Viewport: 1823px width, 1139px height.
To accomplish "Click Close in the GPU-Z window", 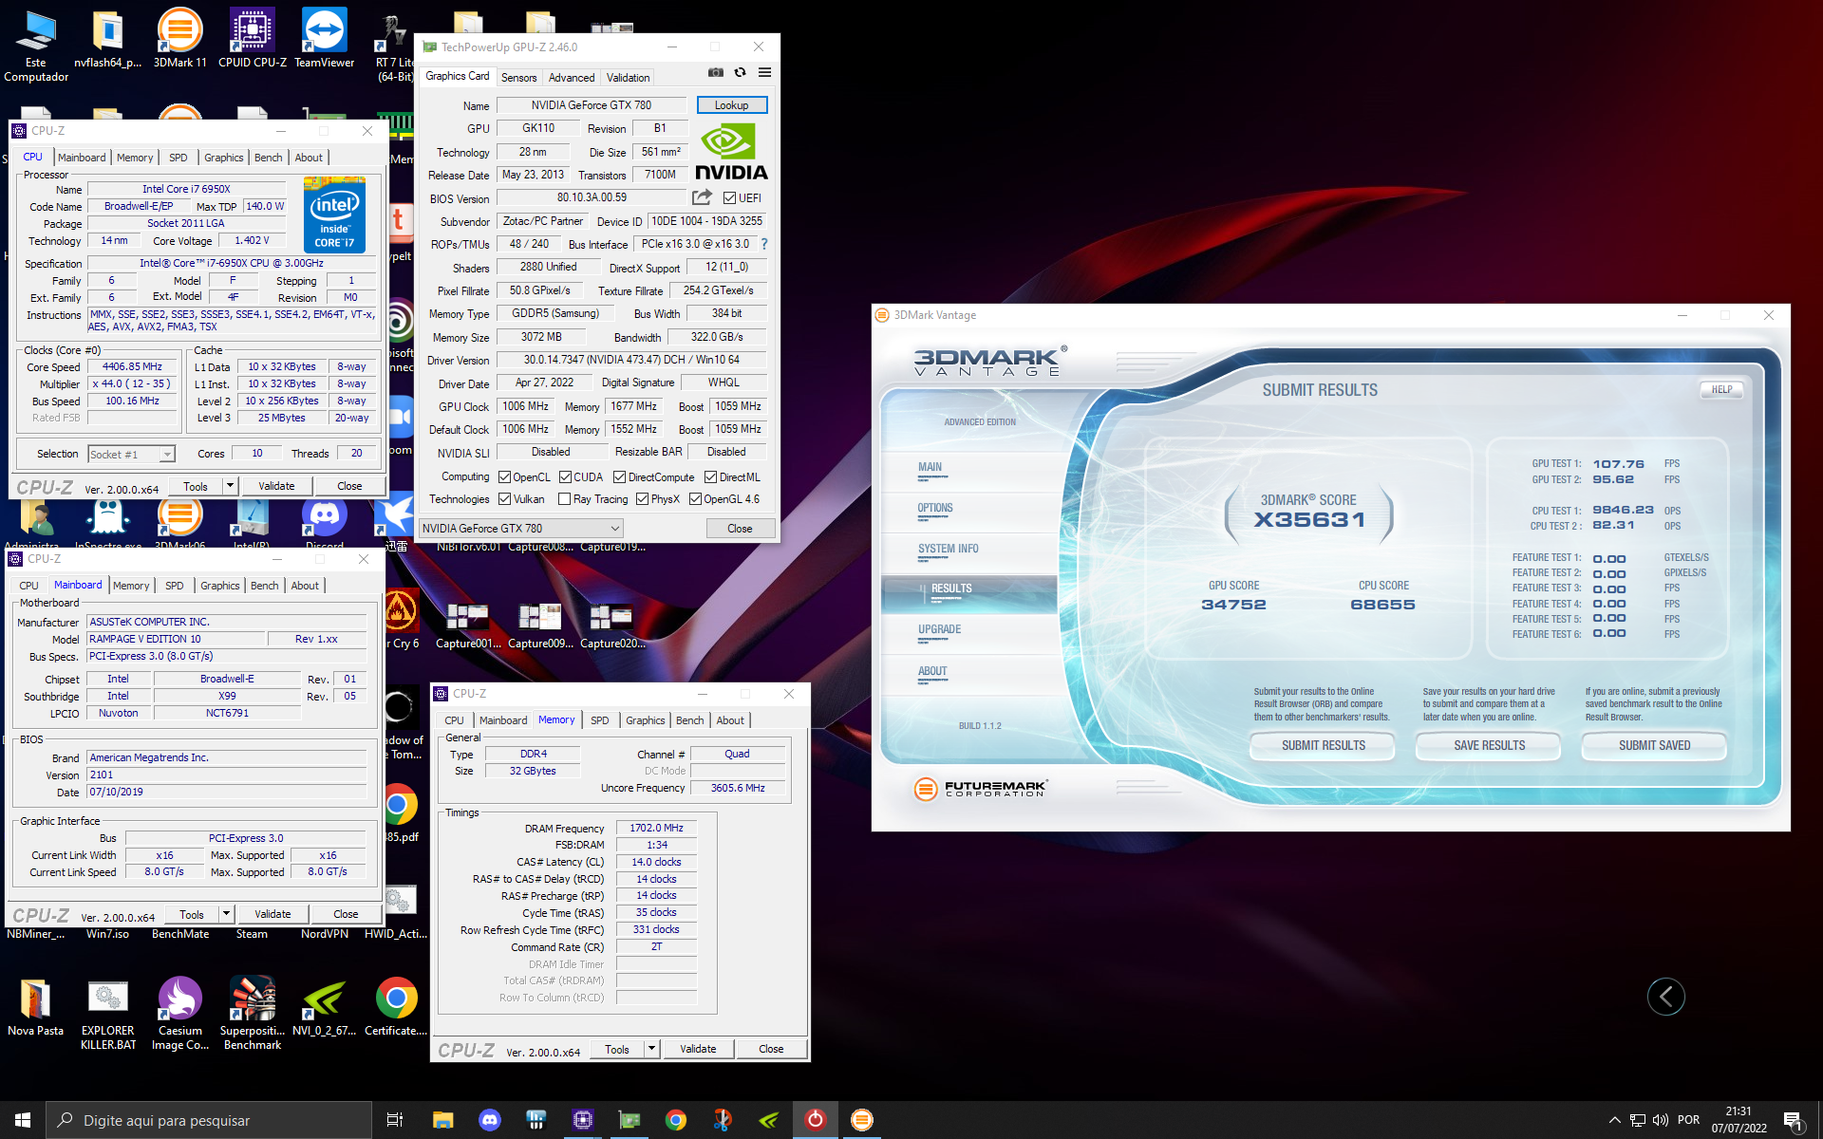I will (x=740, y=529).
